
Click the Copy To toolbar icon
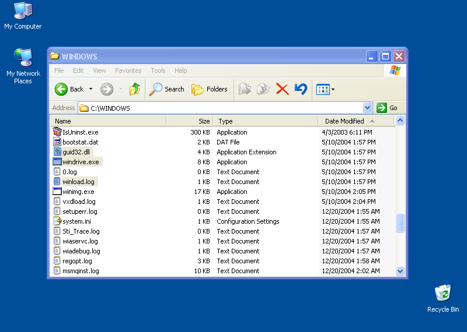coord(263,89)
